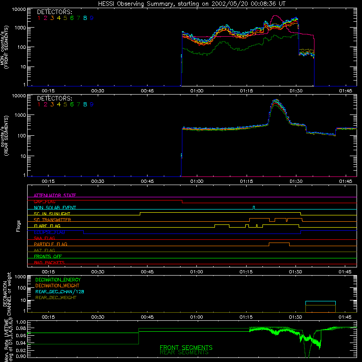Select the REAR_DEC_WEIGHT legend entry
362x362 pixels.
point(56,298)
